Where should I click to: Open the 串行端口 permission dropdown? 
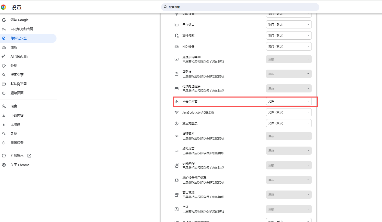[289, 25]
